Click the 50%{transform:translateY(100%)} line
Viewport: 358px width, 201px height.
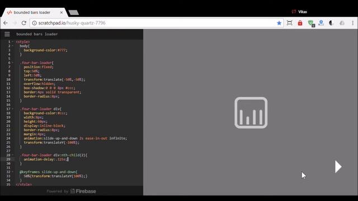[55, 176]
